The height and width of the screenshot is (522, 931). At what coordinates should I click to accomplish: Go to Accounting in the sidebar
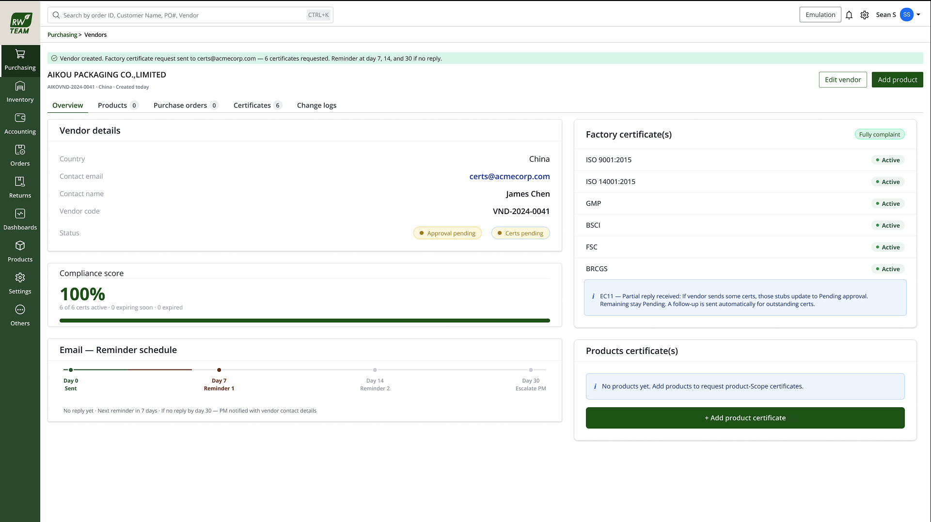click(x=20, y=124)
